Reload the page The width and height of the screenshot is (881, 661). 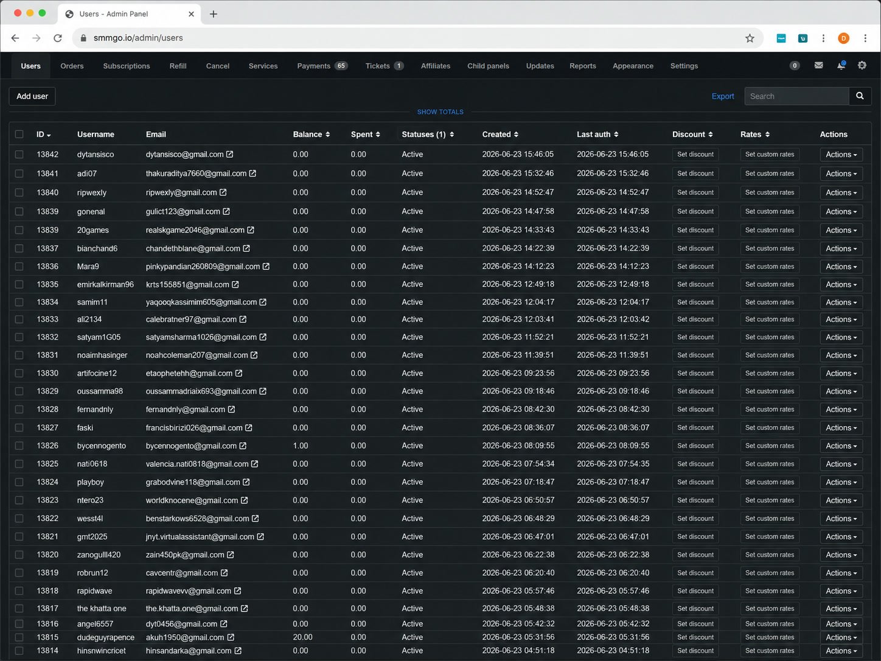click(58, 38)
